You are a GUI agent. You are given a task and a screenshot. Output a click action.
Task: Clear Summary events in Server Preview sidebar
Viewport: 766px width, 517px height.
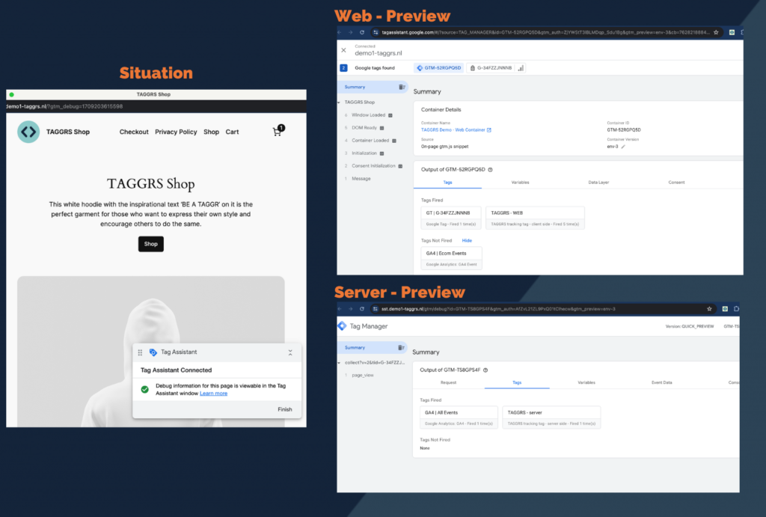401,348
